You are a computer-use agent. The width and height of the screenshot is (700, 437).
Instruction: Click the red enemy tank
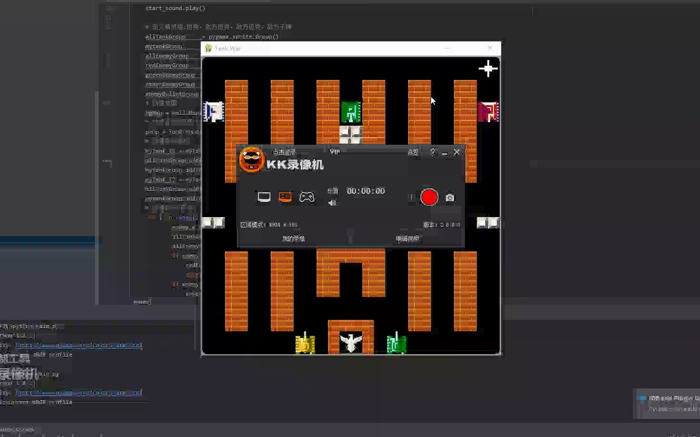pos(488,112)
